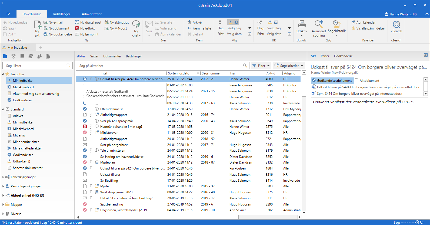Viewport: 430px width, 225px height.
Task: Collapse the Favoritter tree group
Action: point(3,74)
